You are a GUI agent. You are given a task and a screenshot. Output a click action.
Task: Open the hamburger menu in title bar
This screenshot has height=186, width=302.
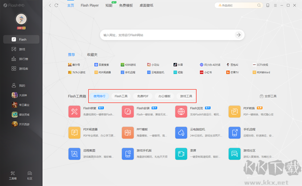275,6
